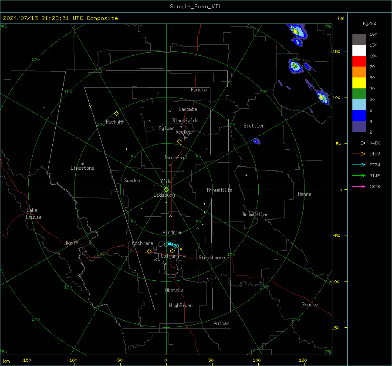Click the Banff label
The height and width of the screenshot is (366, 392).
pyautogui.click(x=72, y=242)
